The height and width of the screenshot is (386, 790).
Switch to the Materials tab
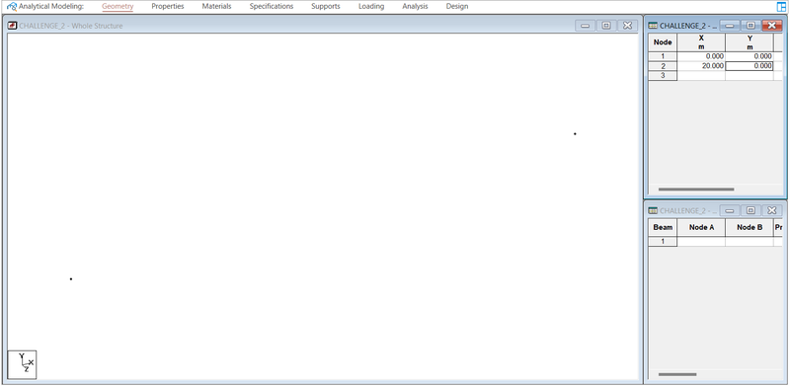(x=216, y=7)
